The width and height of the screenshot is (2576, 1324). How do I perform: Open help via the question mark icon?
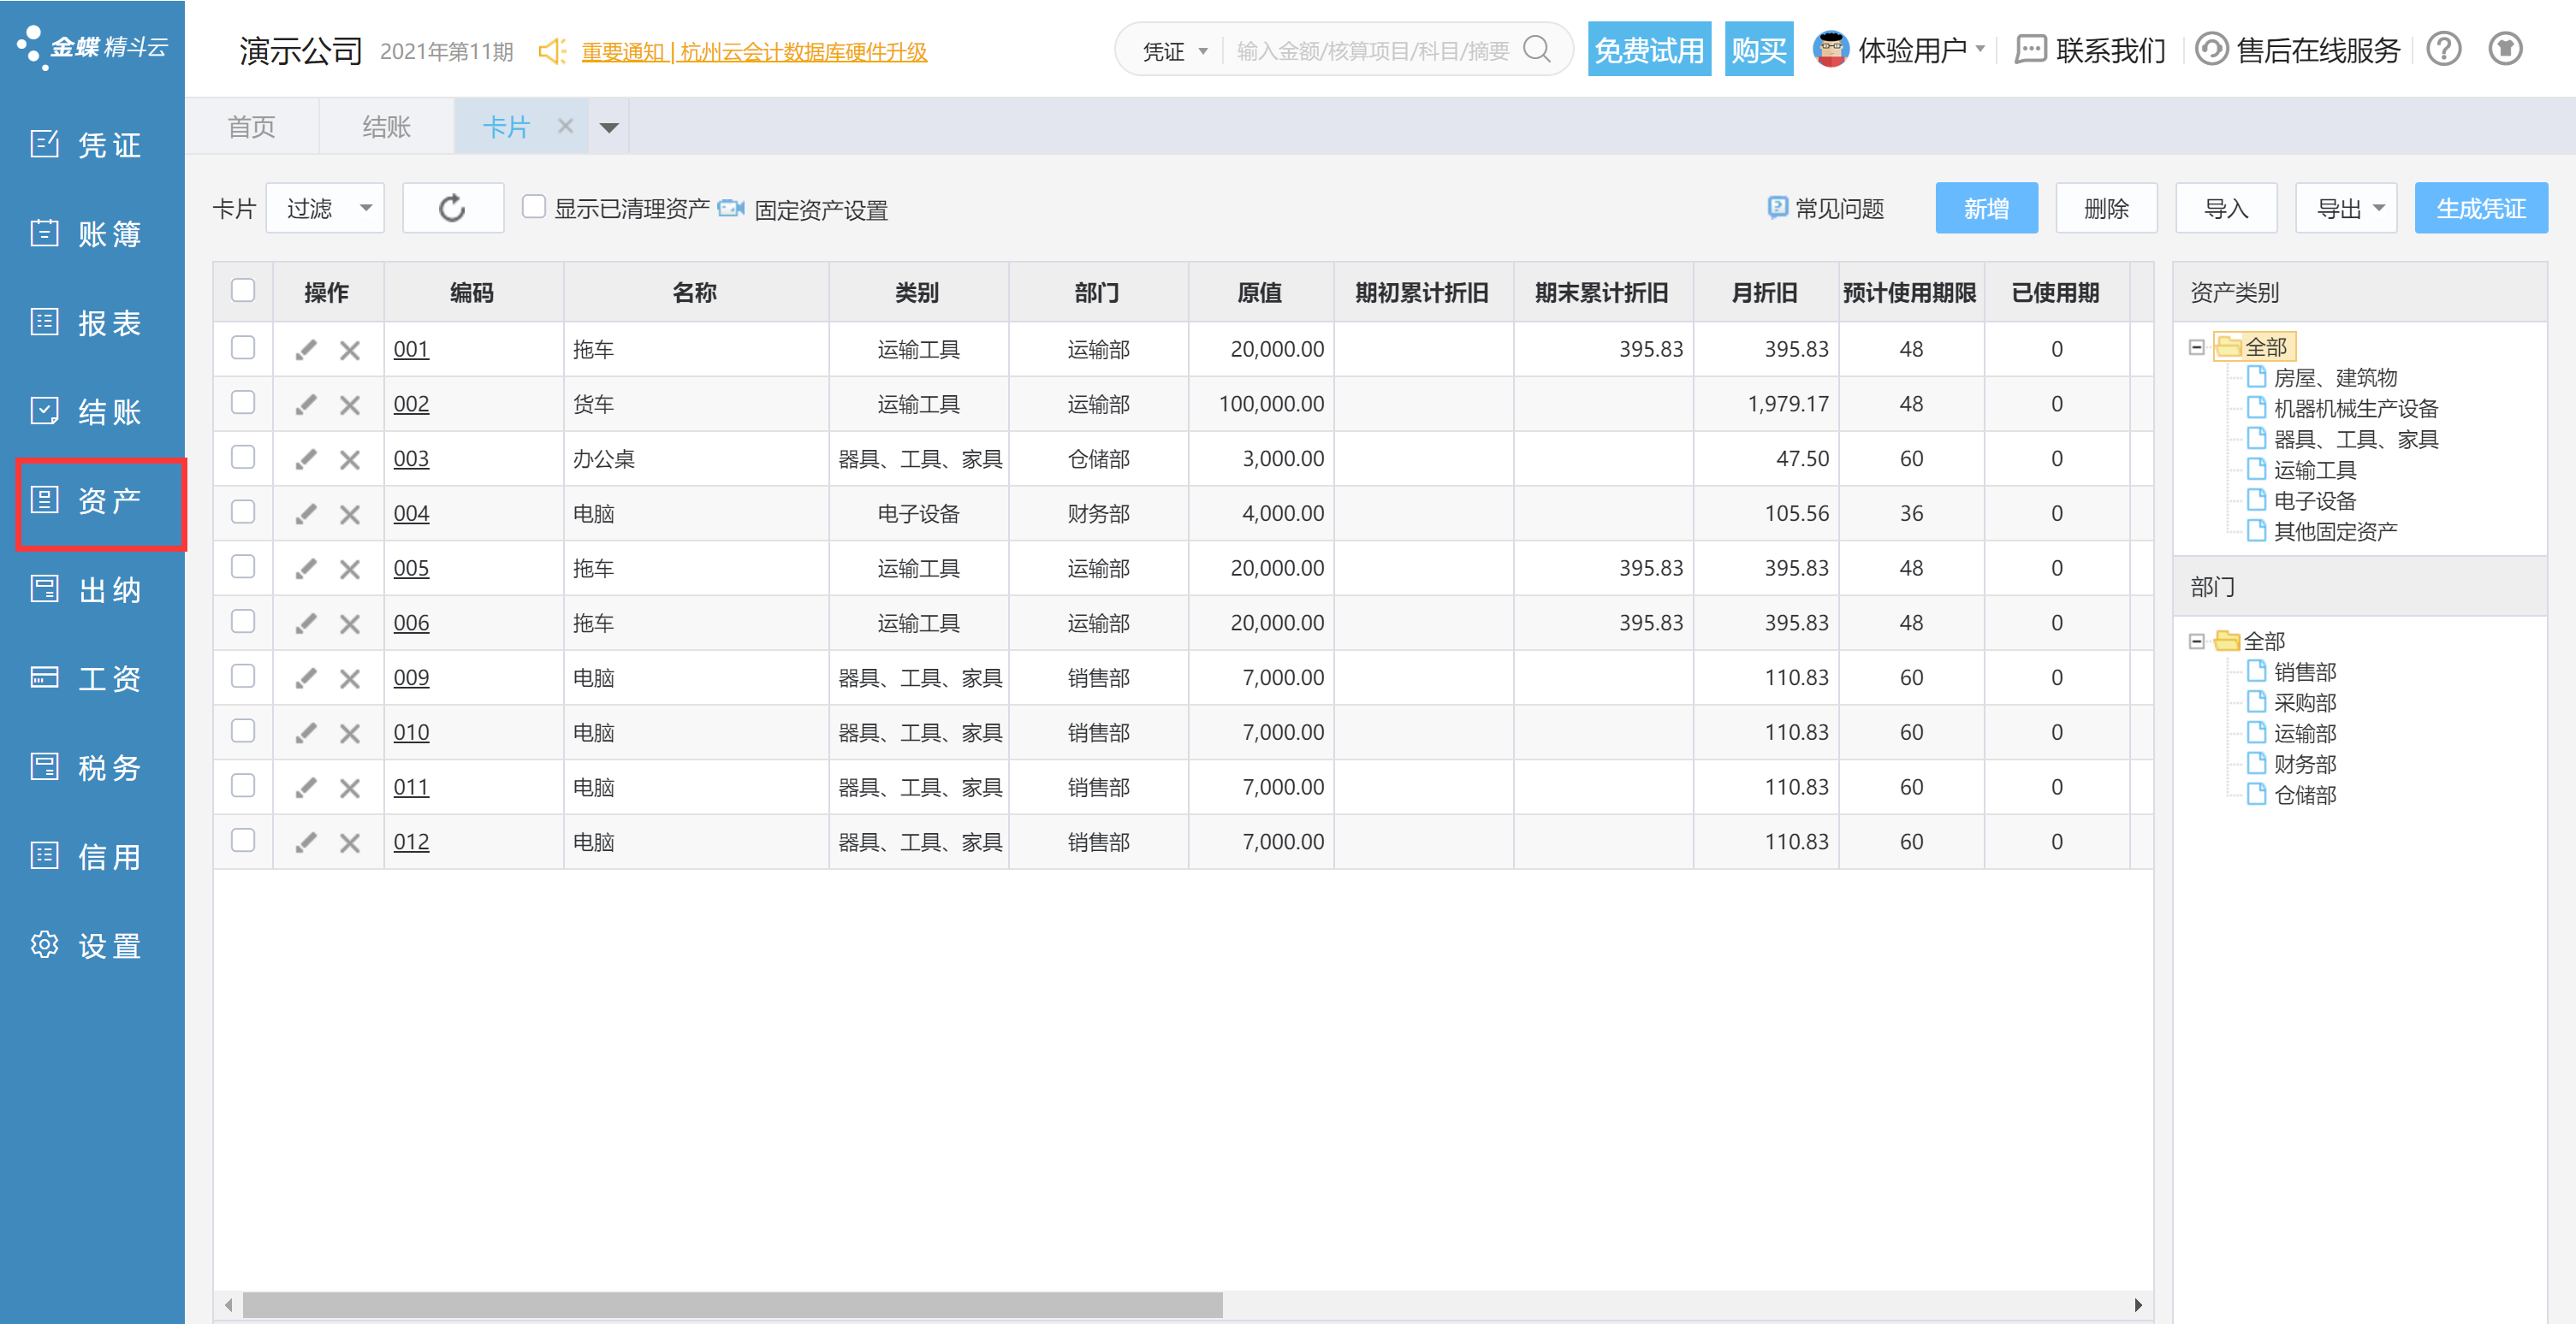coord(2443,49)
